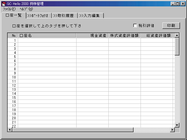Click the 印刷 button
Screen dimensions: 187x140
[x=171, y=26]
